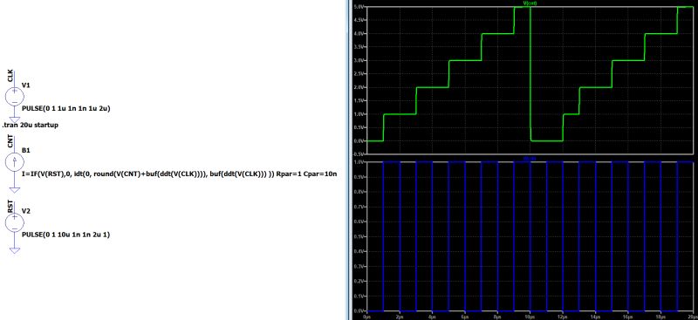Viewport: 698px width, 320px height.
Task: Click the CNT net label
Action: (10, 142)
